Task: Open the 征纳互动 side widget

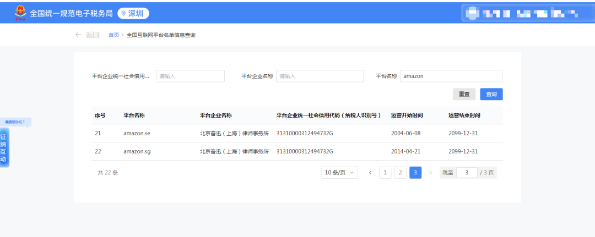Action: pos(4,148)
